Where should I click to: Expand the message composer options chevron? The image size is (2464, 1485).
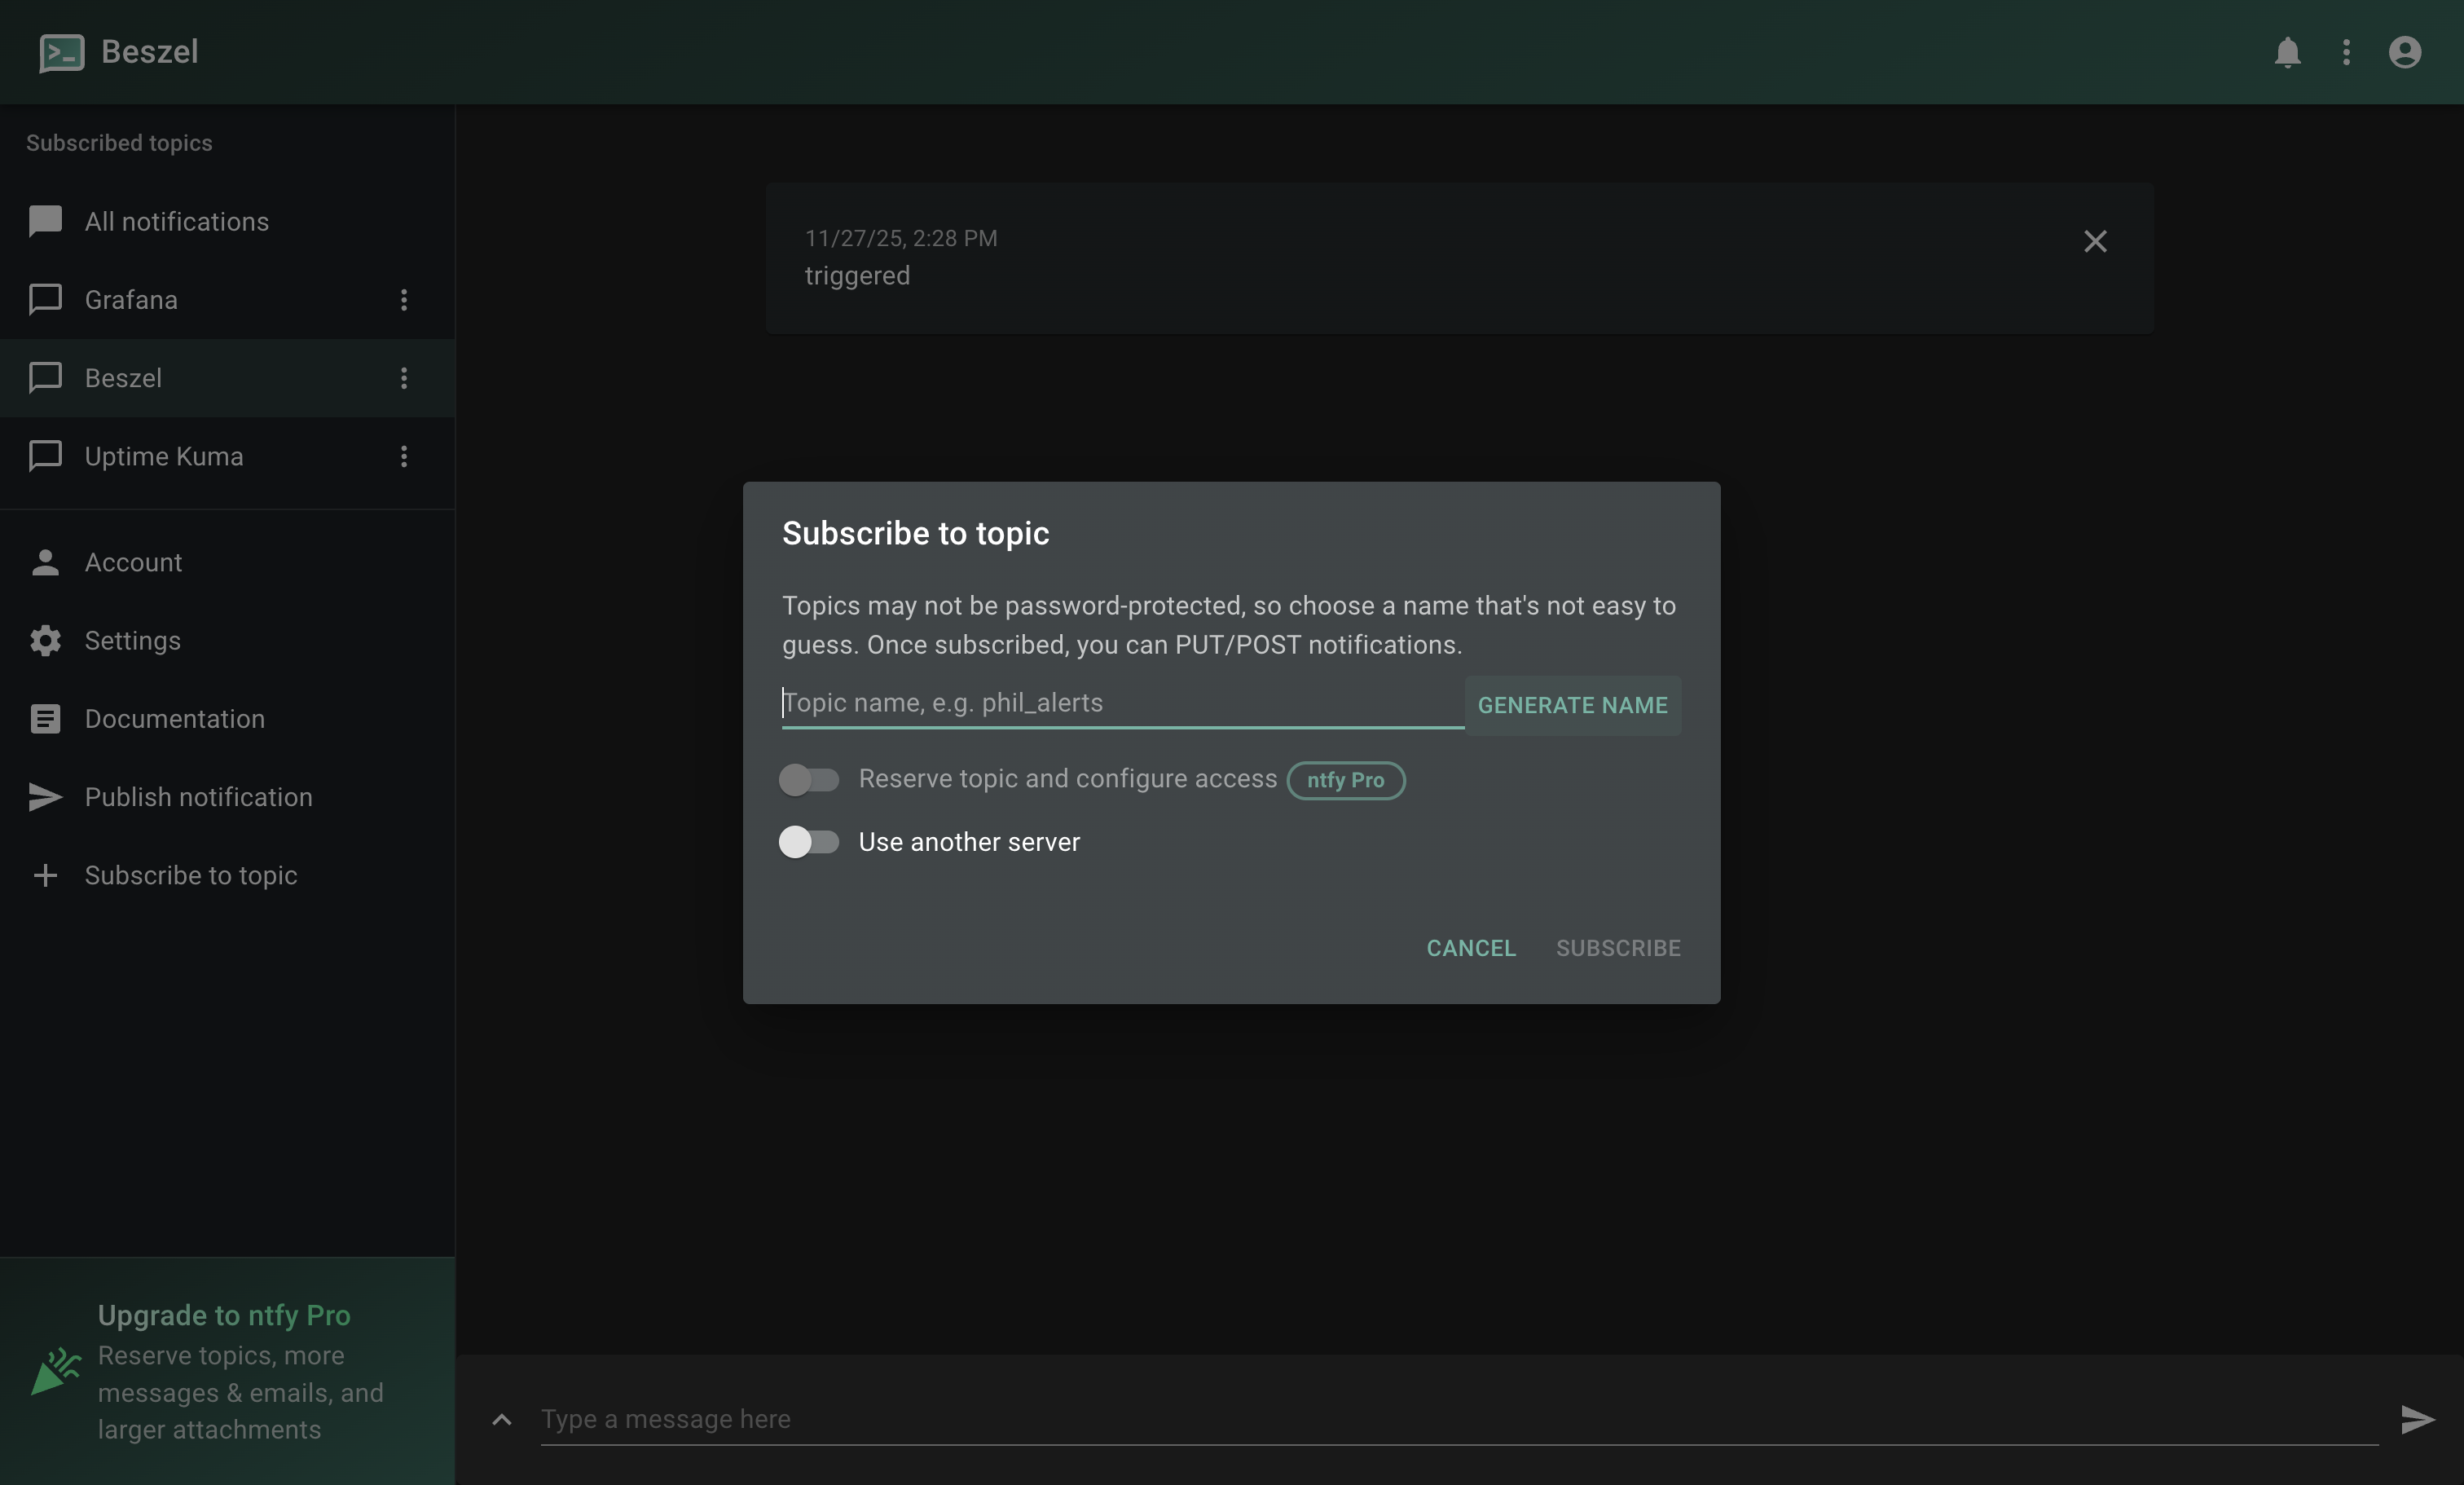[500, 1420]
